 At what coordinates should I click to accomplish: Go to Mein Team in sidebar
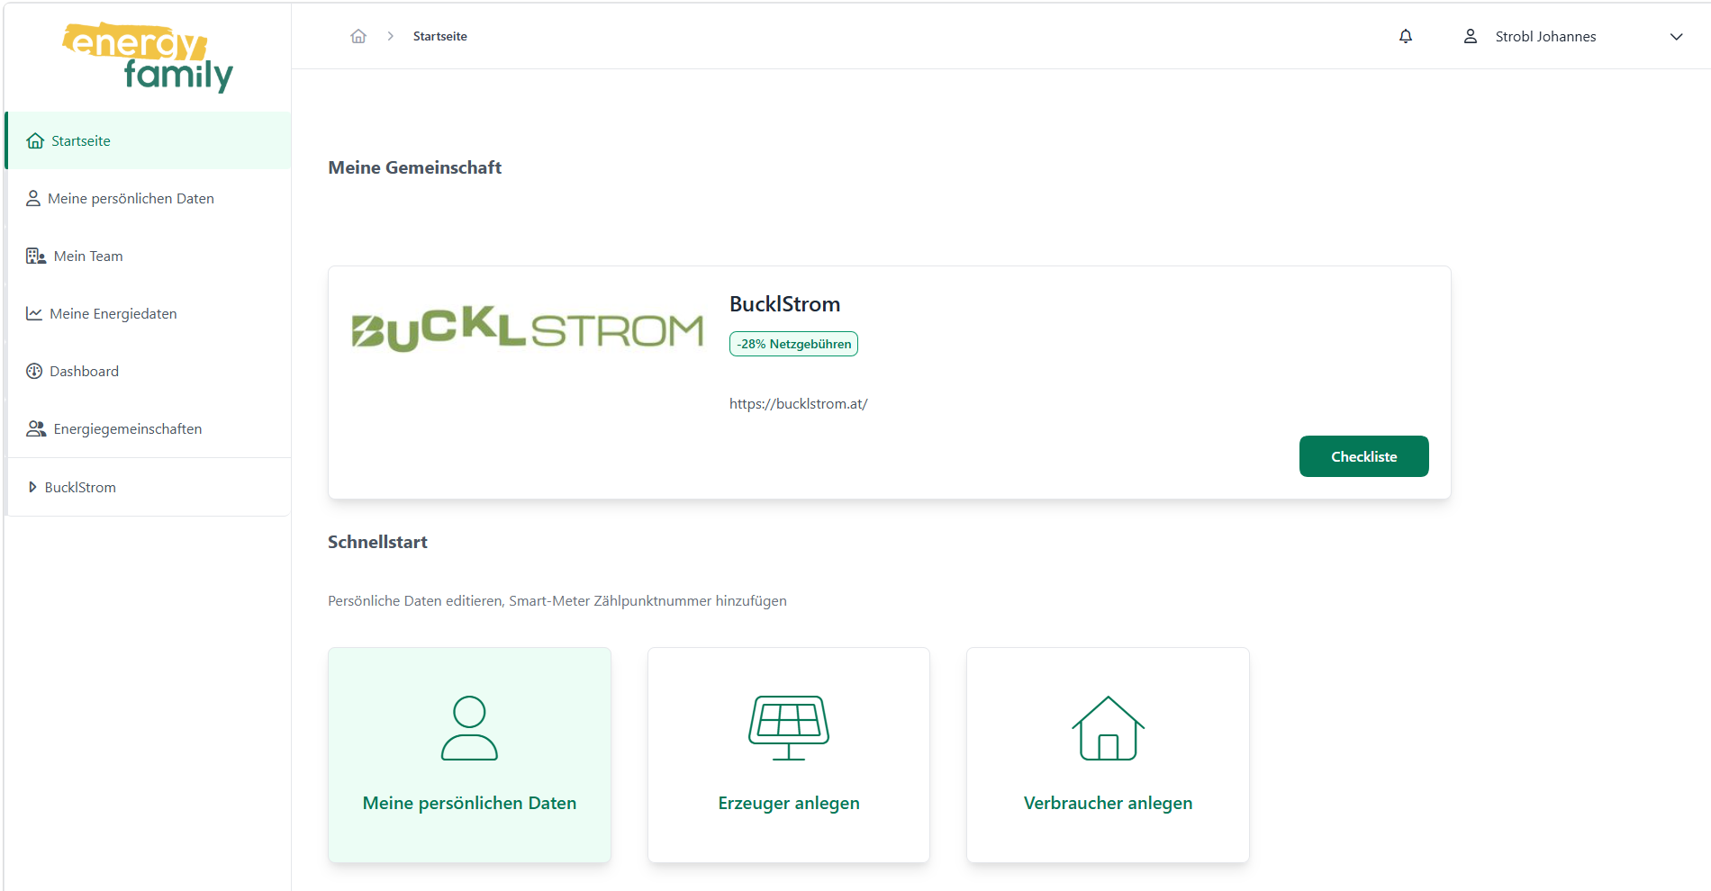(149, 256)
